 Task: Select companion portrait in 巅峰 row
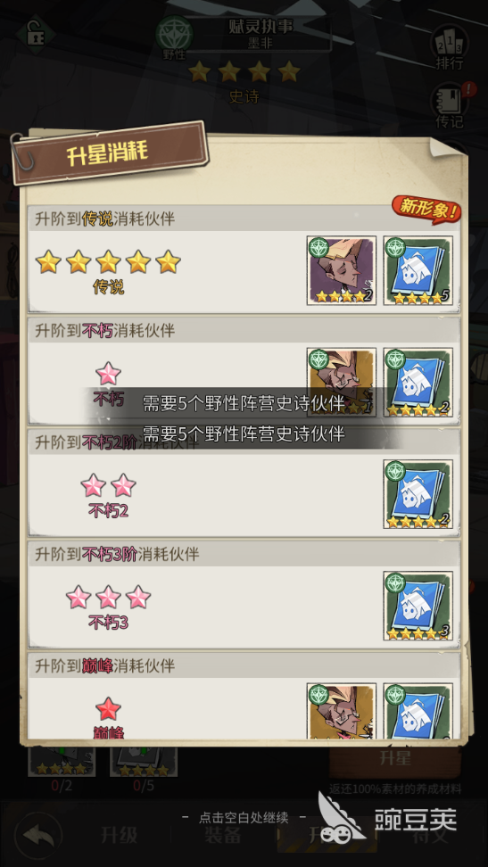[342, 711]
